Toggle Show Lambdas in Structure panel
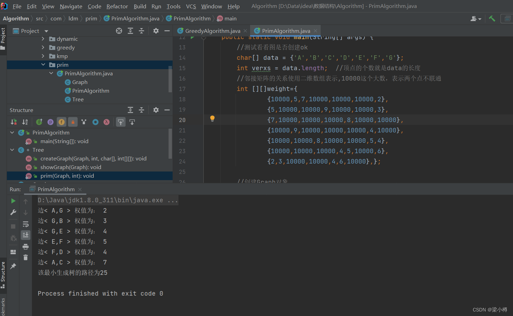The width and height of the screenshot is (513, 316). 107,122
